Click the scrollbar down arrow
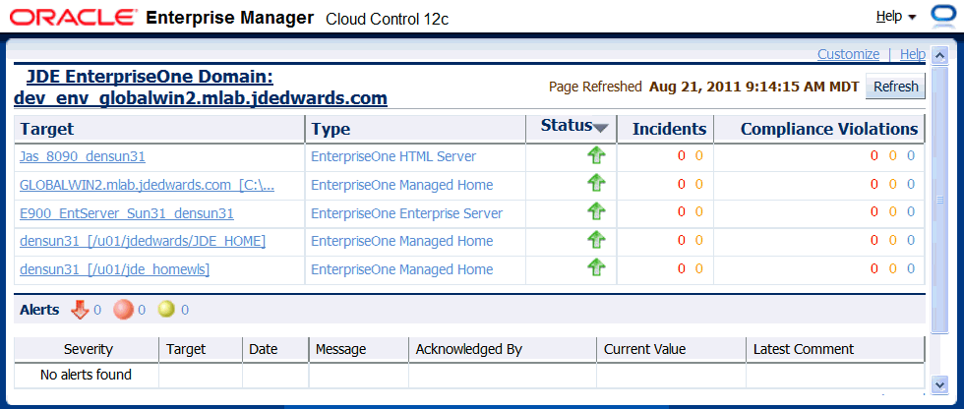Image resolution: width=964 pixels, height=409 pixels. pos(939,384)
